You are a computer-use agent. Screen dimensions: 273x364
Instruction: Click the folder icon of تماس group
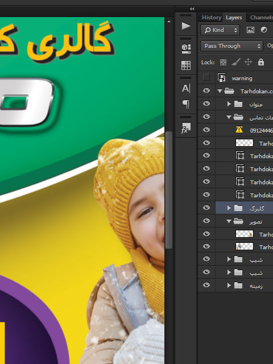[x=238, y=117]
